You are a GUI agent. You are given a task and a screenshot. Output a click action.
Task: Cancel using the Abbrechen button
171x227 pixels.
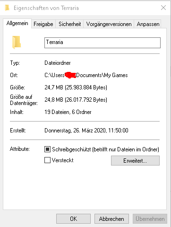[111, 219]
